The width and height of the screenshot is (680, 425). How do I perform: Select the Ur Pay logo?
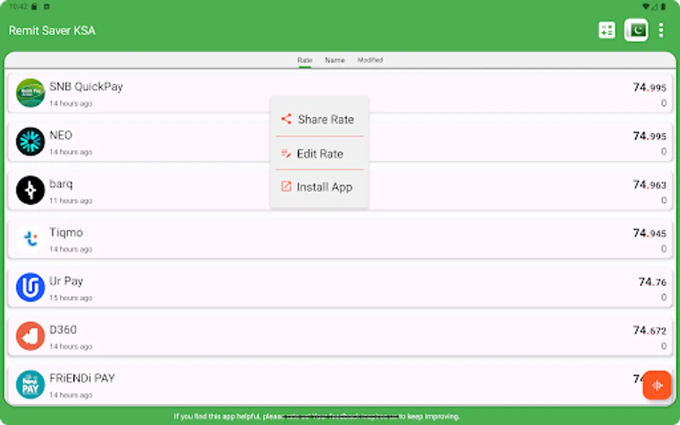click(x=30, y=288)
